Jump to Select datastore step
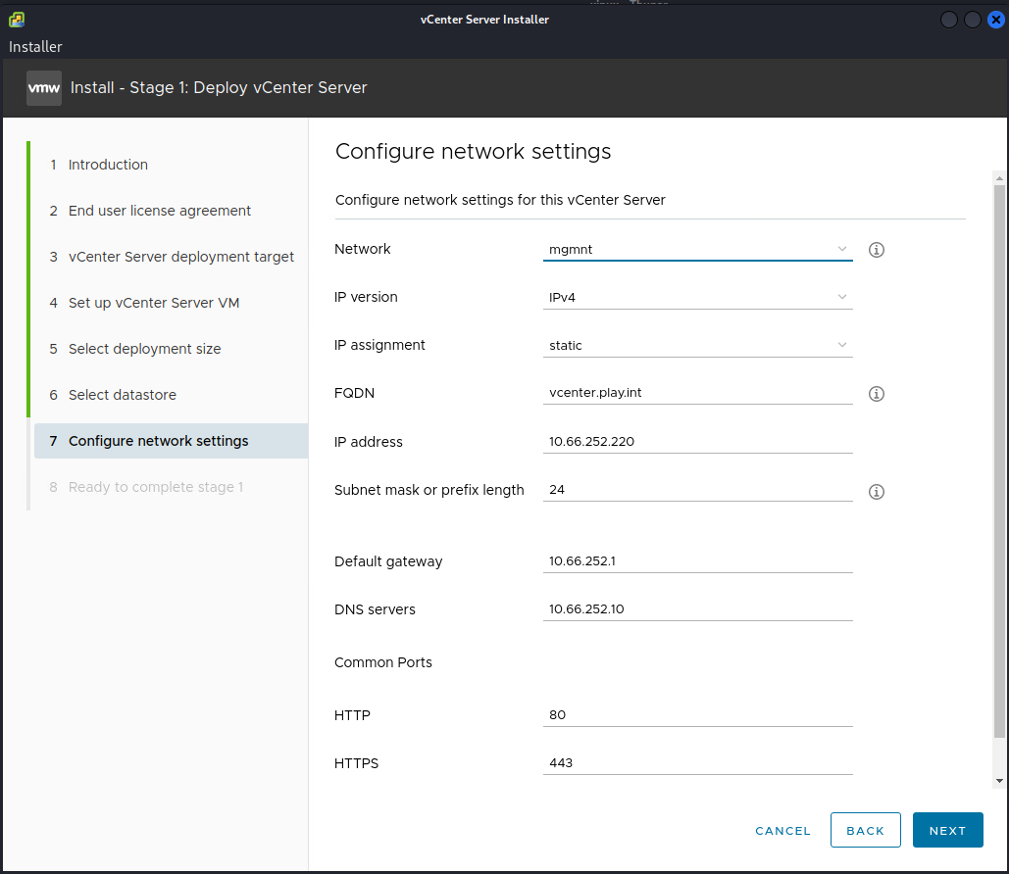The width and height of the screenshot is (1009, 874). 122,395
